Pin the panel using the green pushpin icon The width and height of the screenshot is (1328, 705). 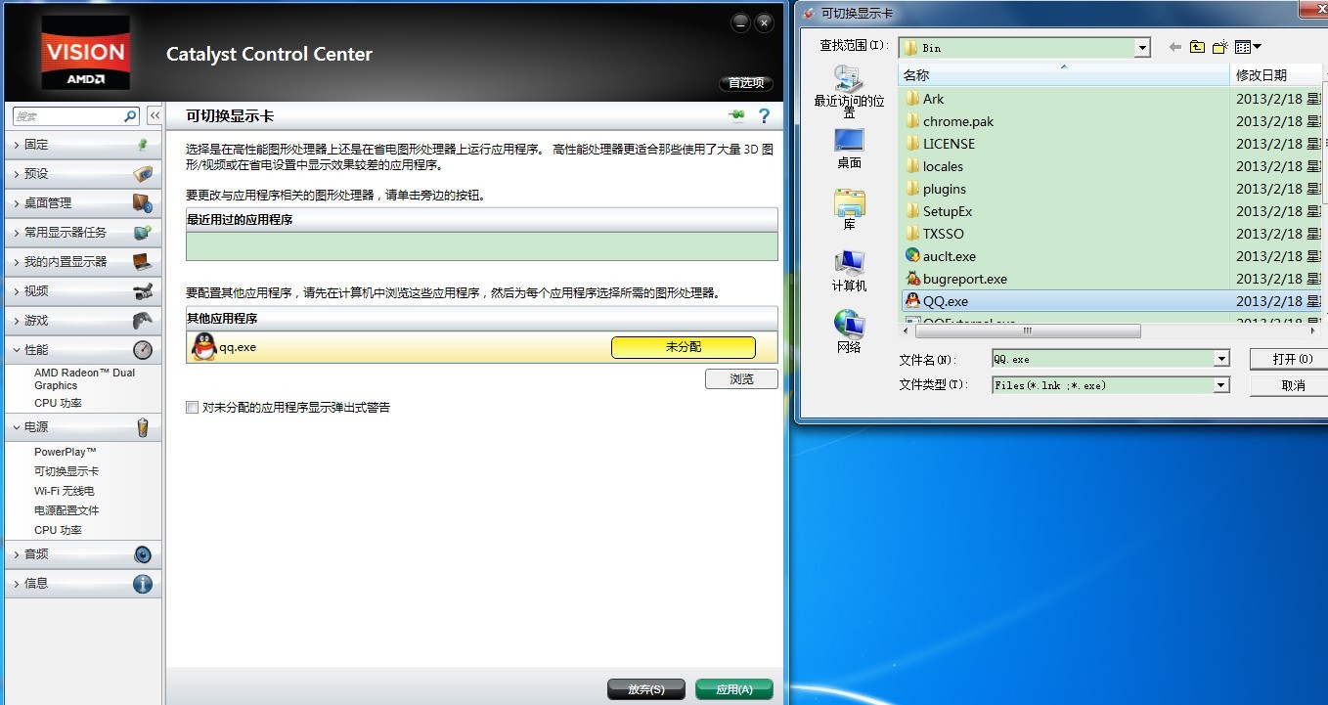click(735, 114)
